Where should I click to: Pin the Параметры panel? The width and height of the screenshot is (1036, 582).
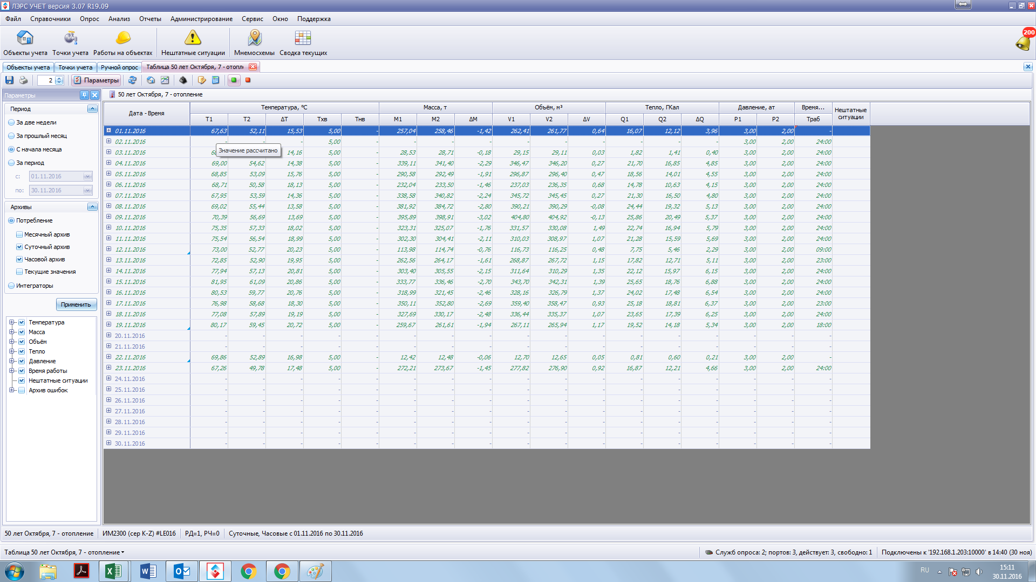[84, 95]
